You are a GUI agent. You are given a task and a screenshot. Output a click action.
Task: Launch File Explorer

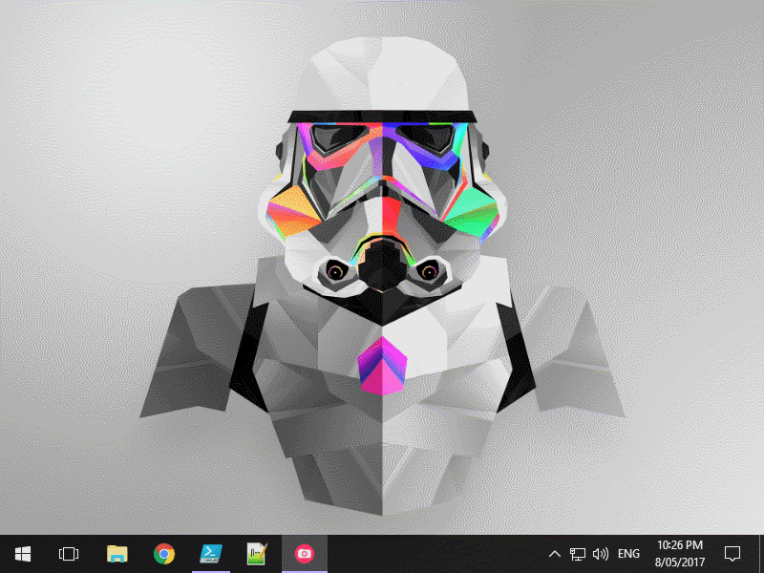(115, 553)
